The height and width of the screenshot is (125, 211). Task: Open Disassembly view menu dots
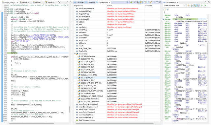pos(165,12)
